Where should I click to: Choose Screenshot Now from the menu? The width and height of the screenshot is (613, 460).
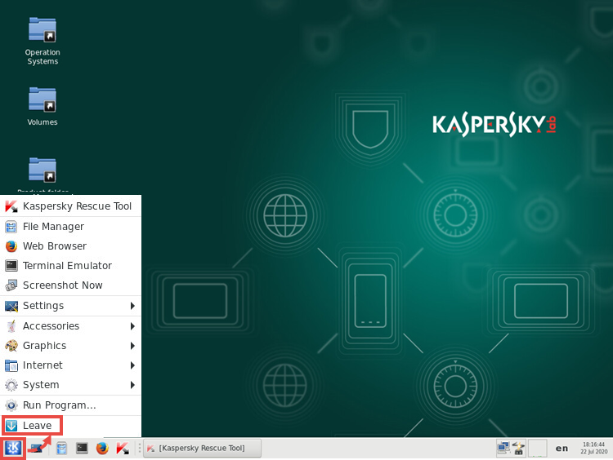tap(71, 285)
